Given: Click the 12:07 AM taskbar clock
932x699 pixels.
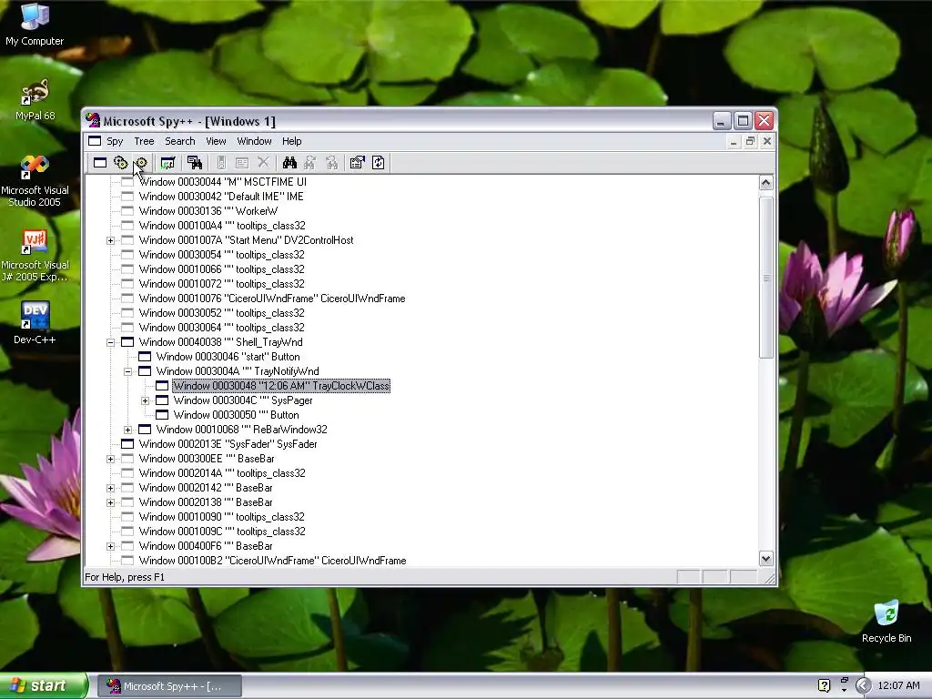Looking at the screenshot, I should point(898,685).
